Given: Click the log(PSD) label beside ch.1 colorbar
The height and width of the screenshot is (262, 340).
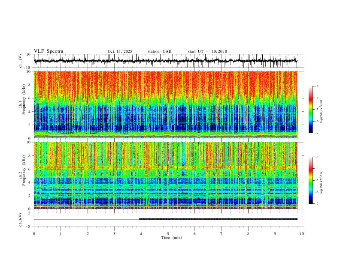Looking at the screenshot, I should 322,112.
